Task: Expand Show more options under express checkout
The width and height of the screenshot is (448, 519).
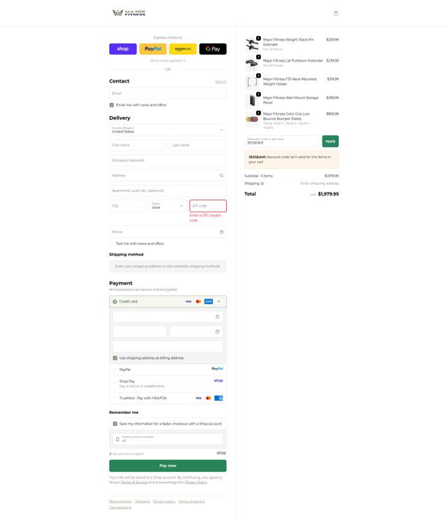Action: [168, 61]
